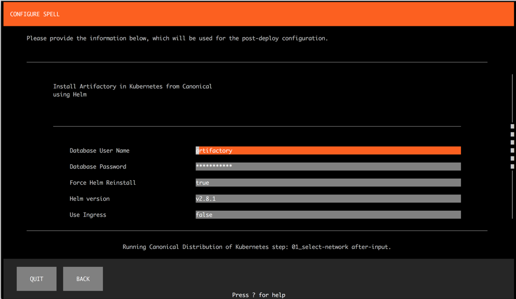Click the 'Helm version' label

click(90, 199)
